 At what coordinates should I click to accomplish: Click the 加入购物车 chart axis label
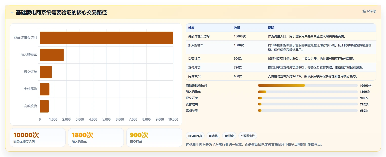pos(29,55)
